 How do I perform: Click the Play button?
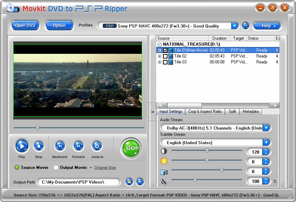pos(22,146)
